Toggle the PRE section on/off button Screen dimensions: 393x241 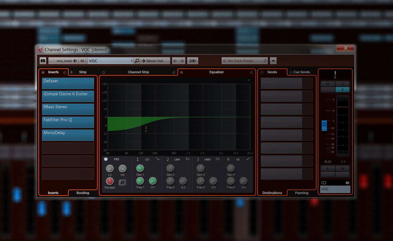tap(106, 159)
